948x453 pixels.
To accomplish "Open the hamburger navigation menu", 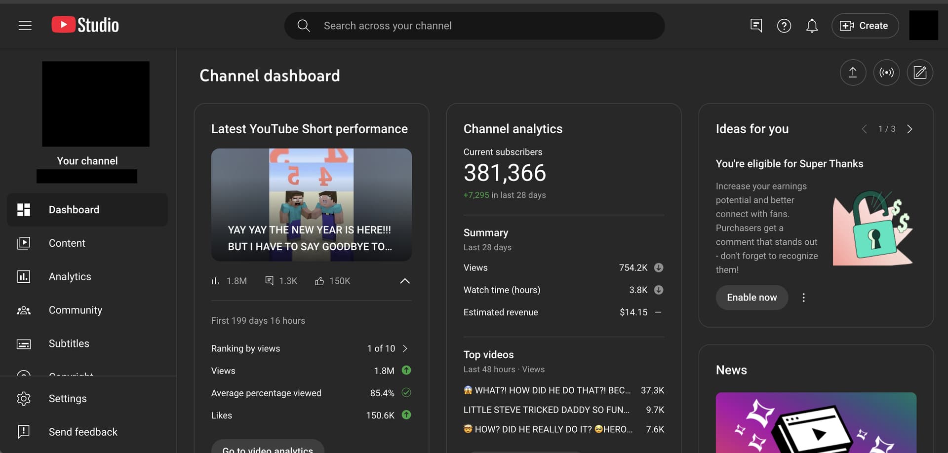I will click(25, 26).
